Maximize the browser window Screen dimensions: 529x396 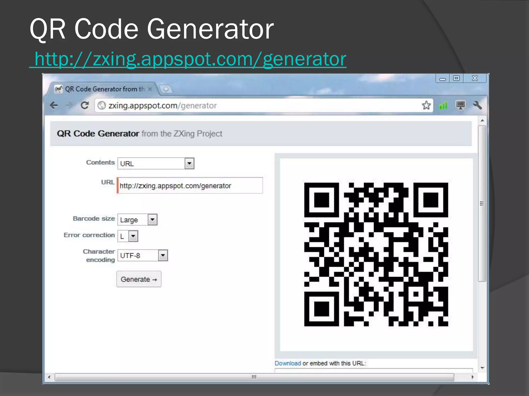(x=456, y=78)
